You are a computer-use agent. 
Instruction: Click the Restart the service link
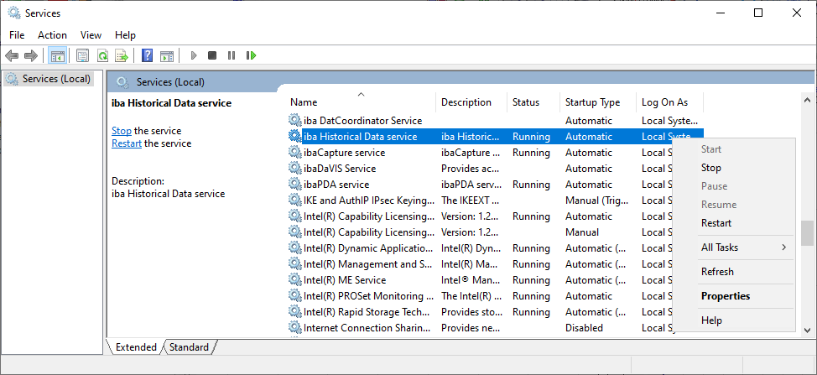(x=127, y=143)
